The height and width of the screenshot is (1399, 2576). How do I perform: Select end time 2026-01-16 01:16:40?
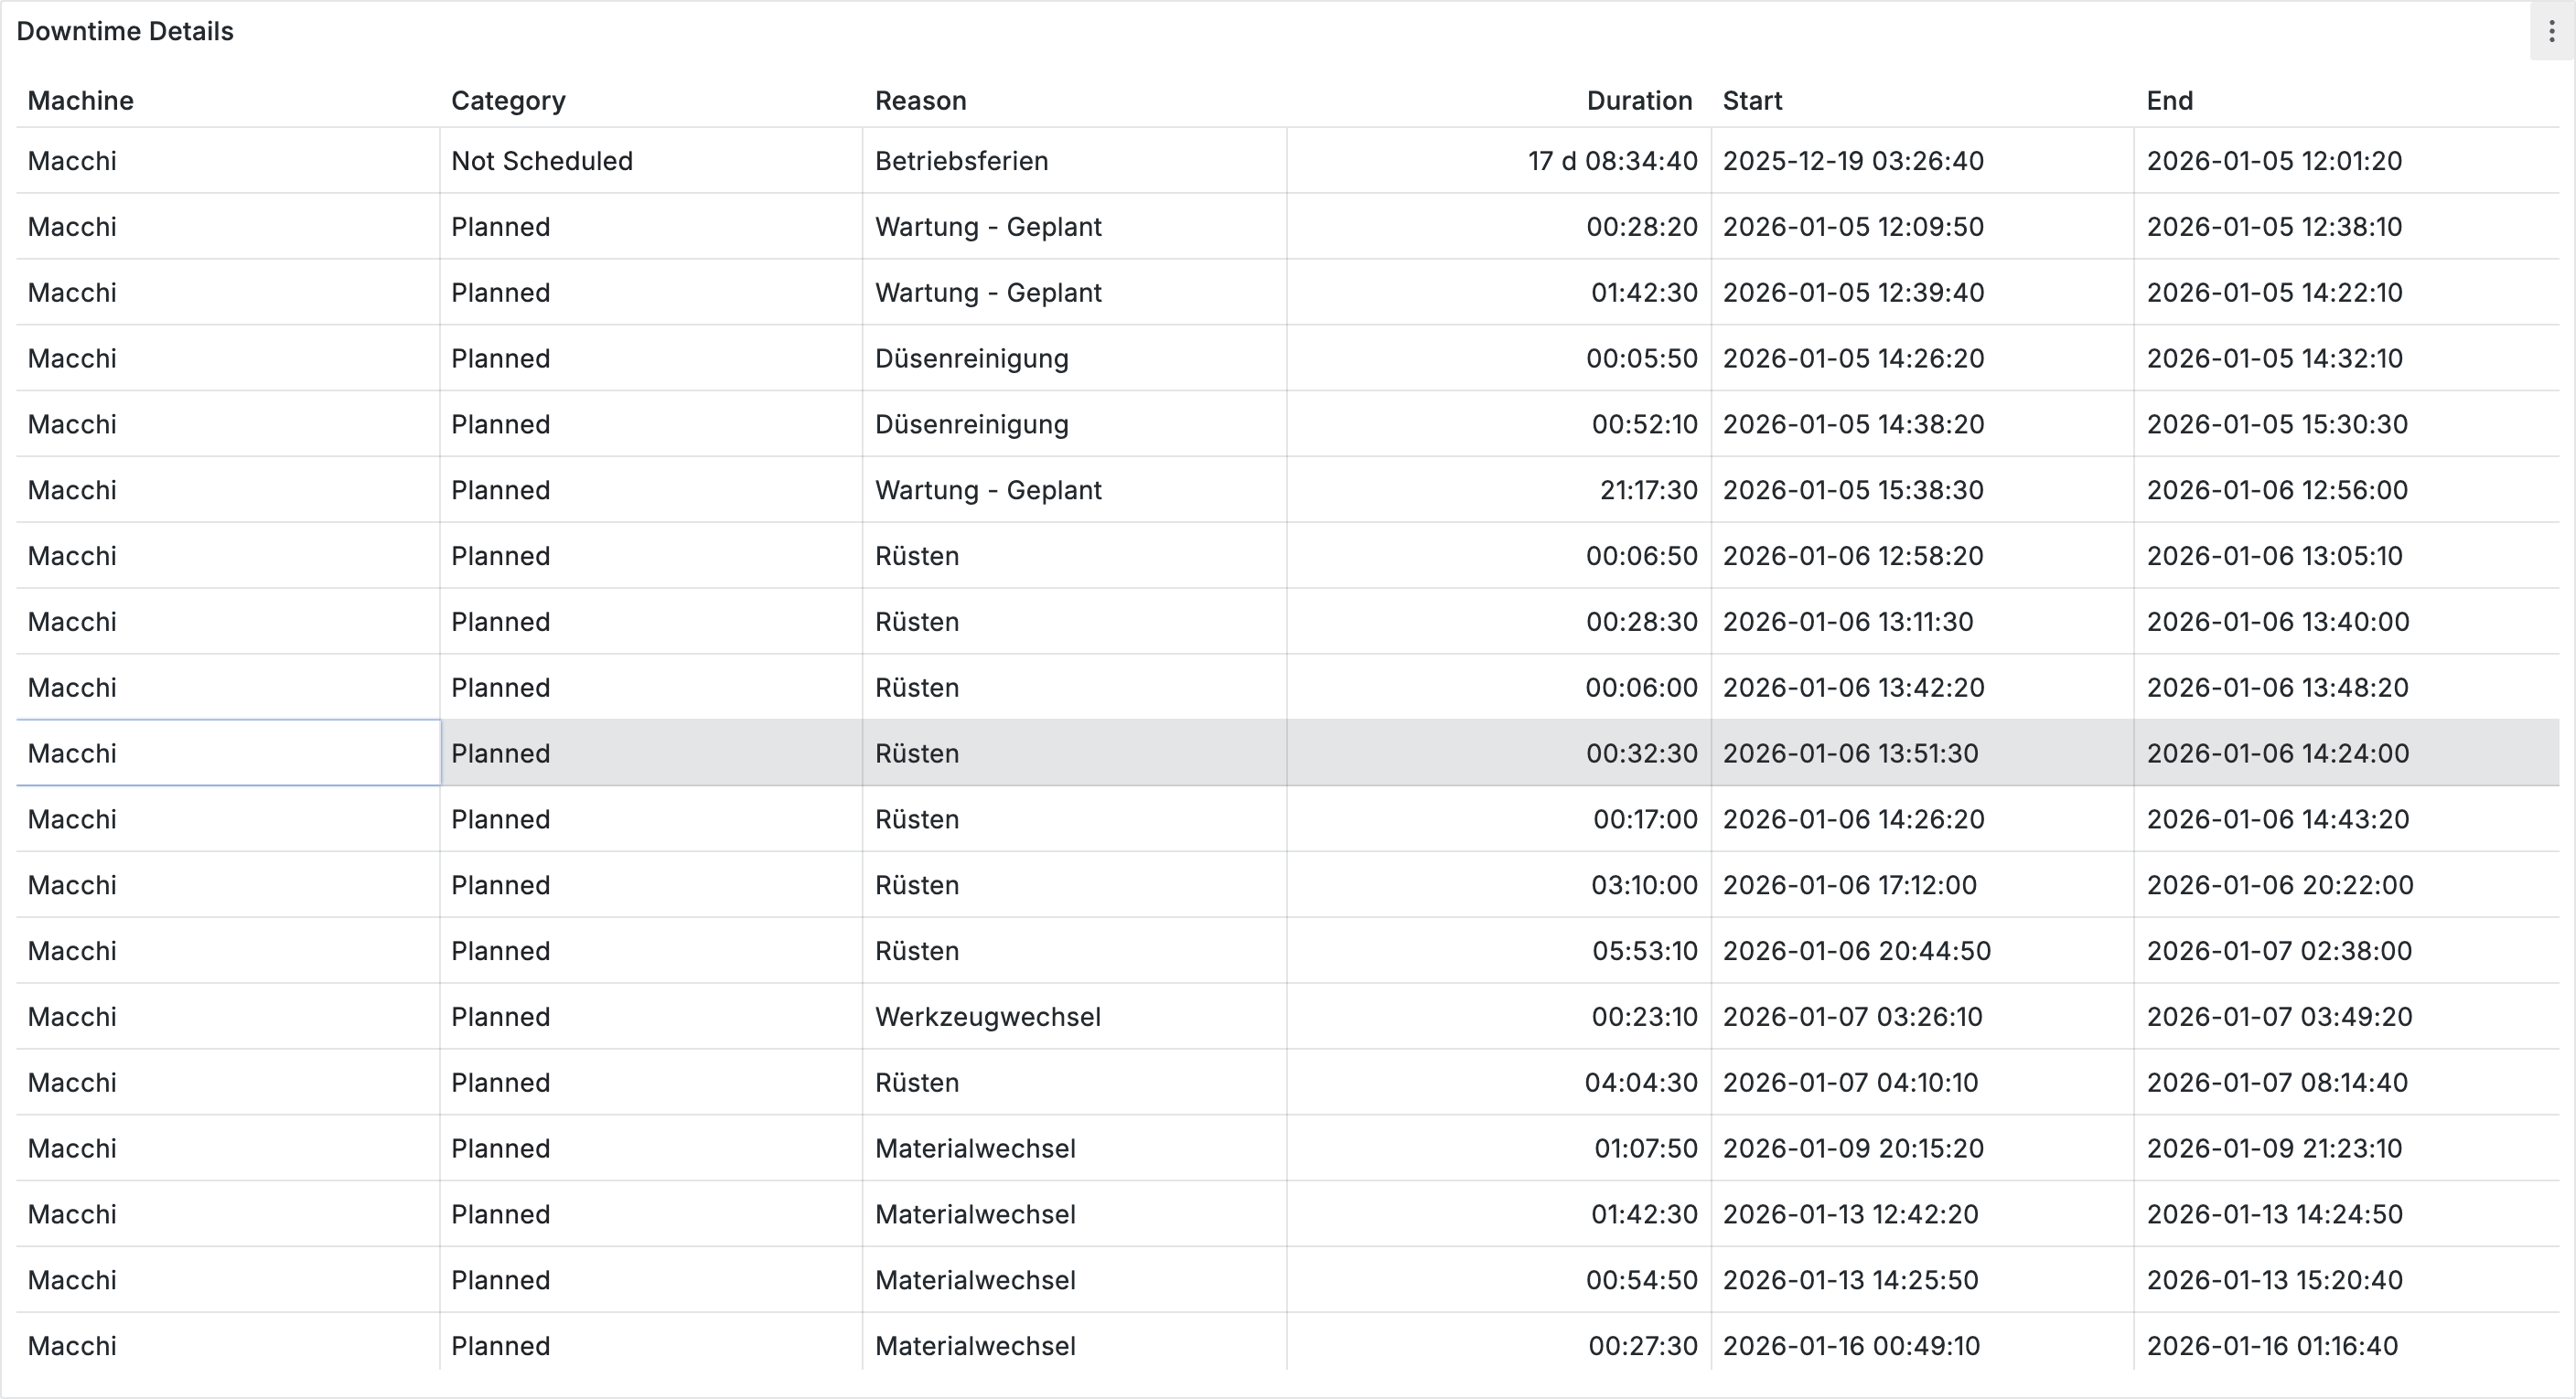(x=2272, y=1346)
